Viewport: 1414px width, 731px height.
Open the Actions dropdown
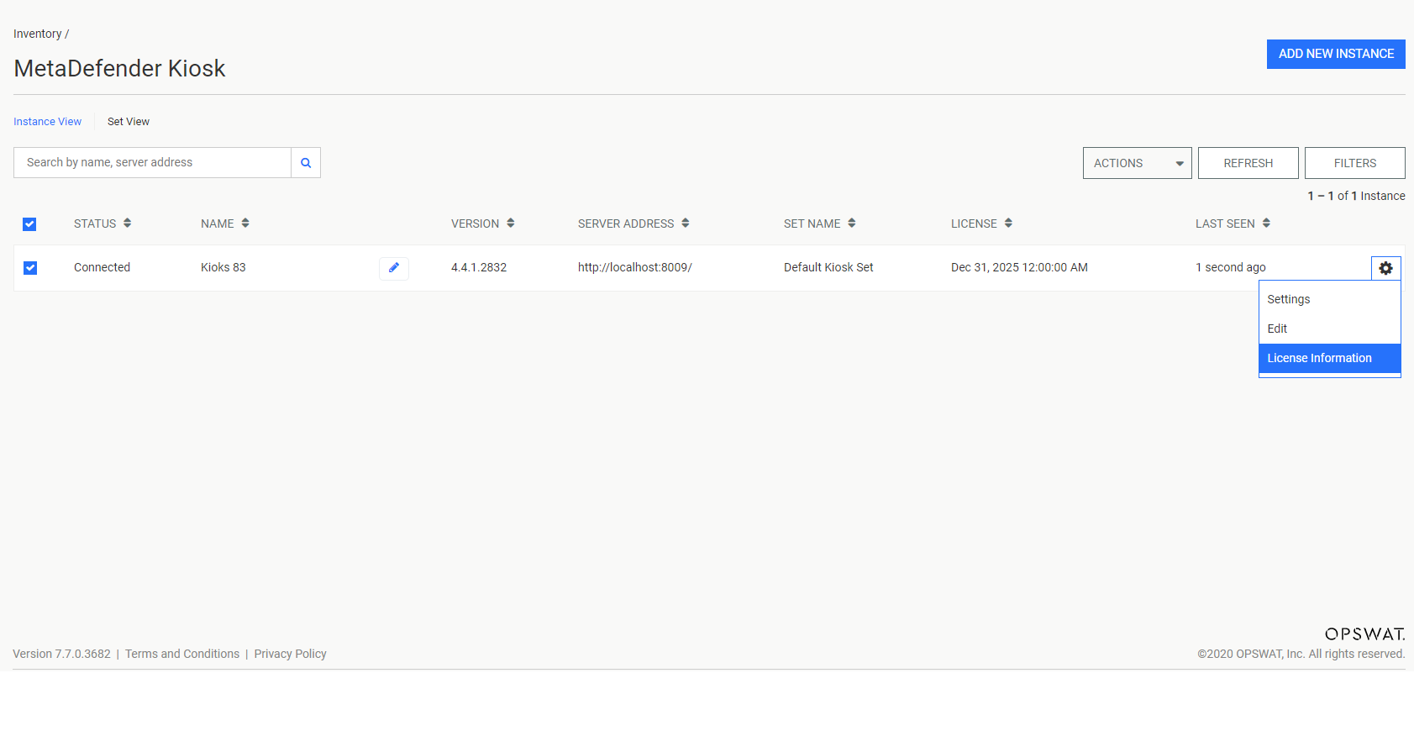[x=1138, y=163]
